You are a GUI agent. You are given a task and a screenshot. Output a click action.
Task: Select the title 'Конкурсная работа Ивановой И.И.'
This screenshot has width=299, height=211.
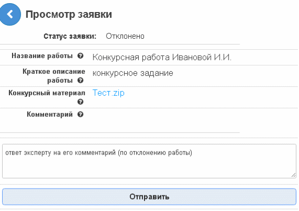tap(162, 57)
